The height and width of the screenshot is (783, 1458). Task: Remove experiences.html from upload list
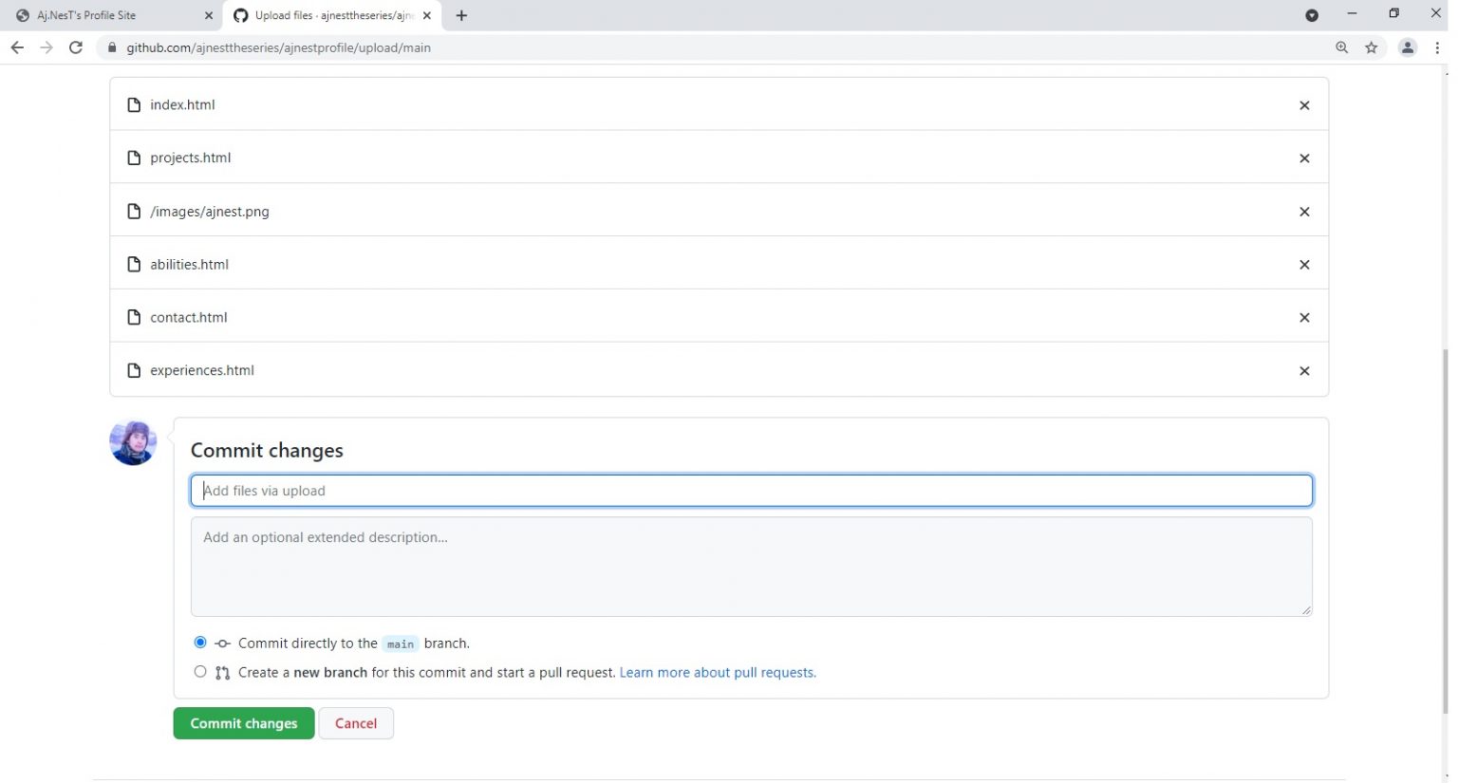coord(1304,371)
